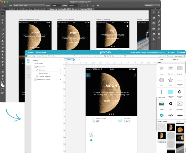Select the Eyedropper tool in Photoshop
Viewport: 186px width, 153px height.
3,30
